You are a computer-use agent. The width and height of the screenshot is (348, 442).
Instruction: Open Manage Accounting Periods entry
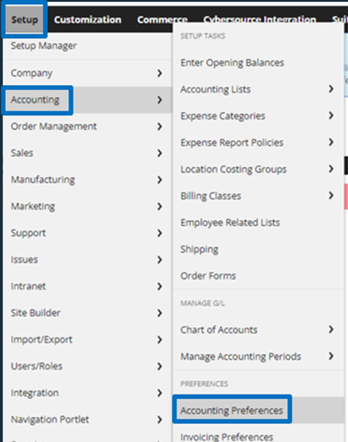240,356
